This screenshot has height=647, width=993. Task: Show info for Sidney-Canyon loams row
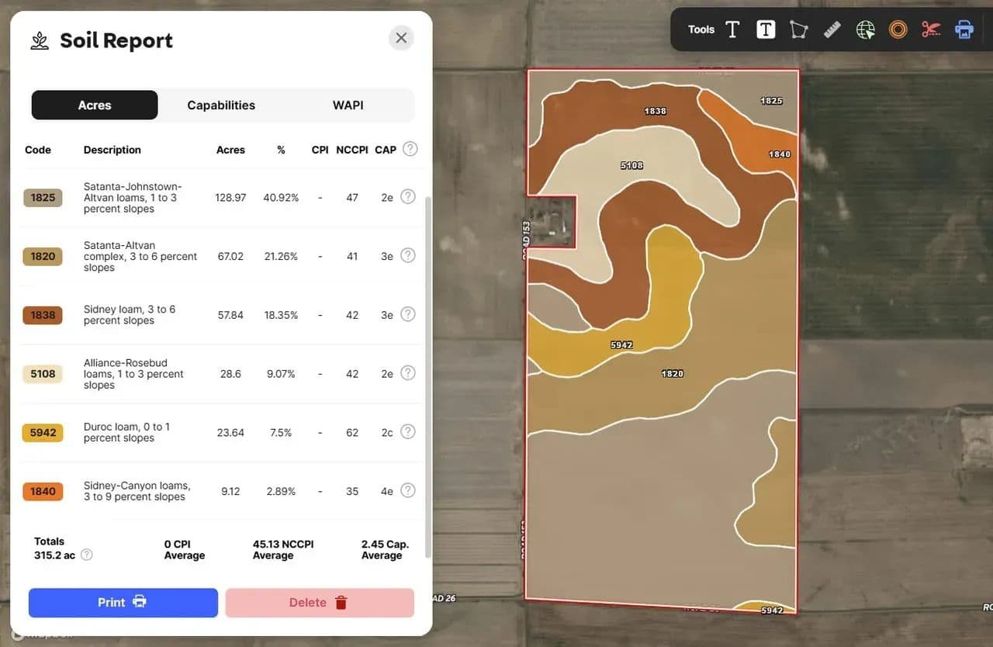pos(408,490)
